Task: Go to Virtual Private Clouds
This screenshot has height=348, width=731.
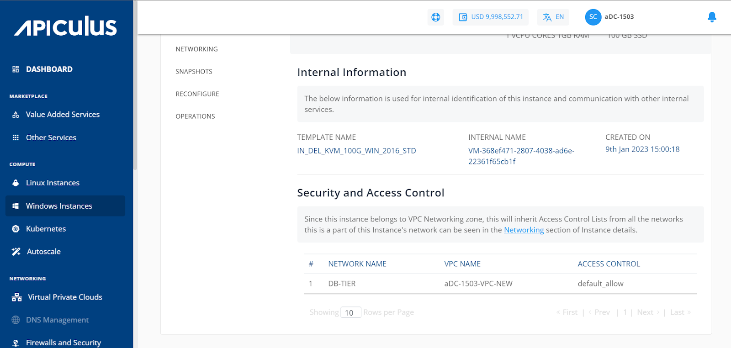Action: pos(65,297)
